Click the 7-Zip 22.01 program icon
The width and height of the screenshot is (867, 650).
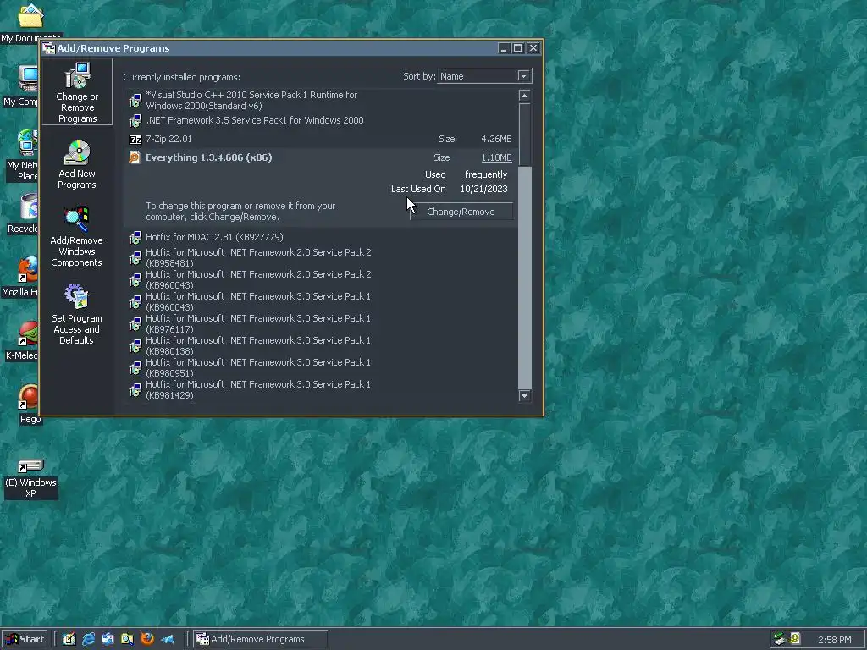pyautogui.click(x=135, y=140)
